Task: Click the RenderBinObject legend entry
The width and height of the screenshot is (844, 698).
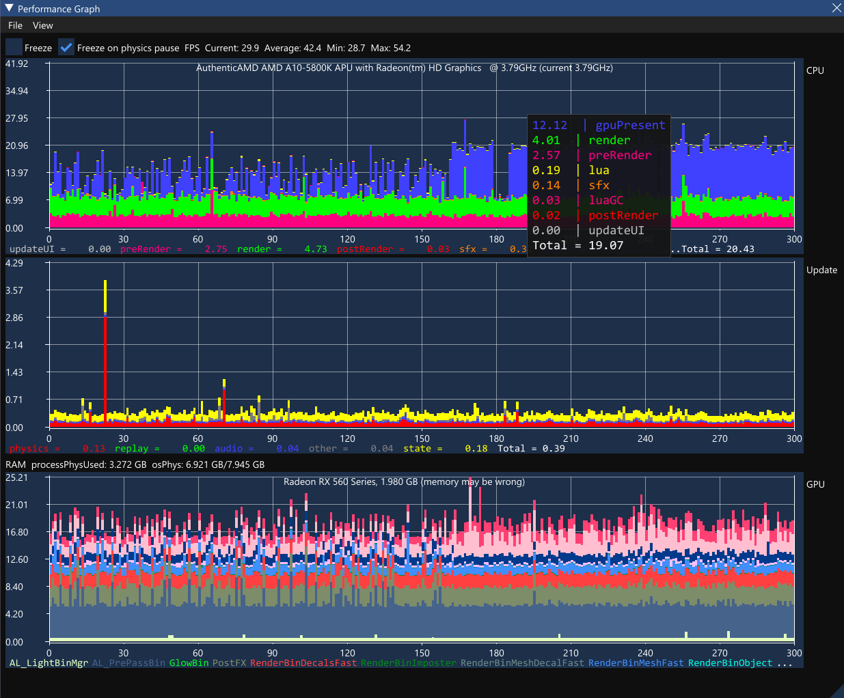Action: (x=730, y=663)
